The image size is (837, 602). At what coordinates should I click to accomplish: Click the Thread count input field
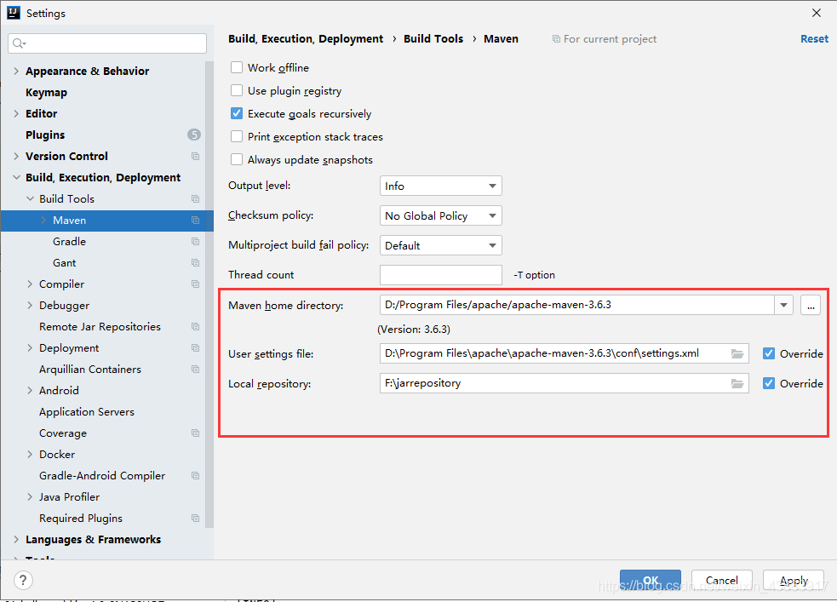click(x=441, y=275)
